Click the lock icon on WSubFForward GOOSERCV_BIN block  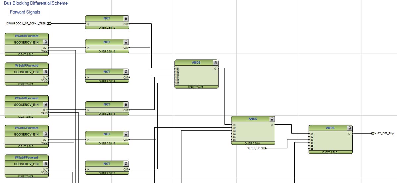(x=46, y=72)
